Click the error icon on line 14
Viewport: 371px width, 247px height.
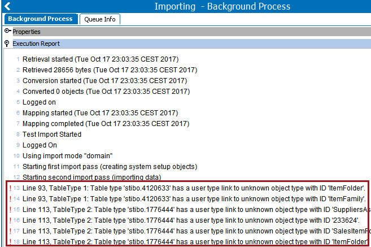click(x=10, y=199)
